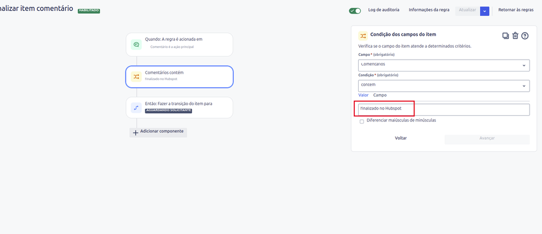Click the trigger comment icon

136,44
